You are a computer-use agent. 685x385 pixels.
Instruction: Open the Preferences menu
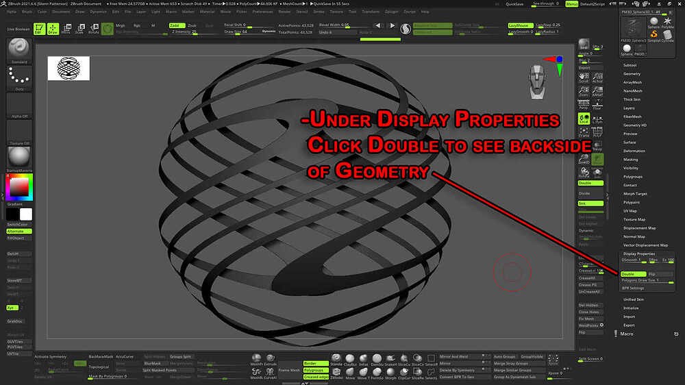point(262,12)
